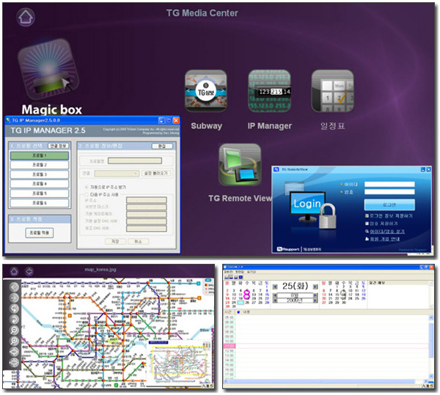
Task: Go to previous day beside 25(화)
Action: (x=275, y=287)
